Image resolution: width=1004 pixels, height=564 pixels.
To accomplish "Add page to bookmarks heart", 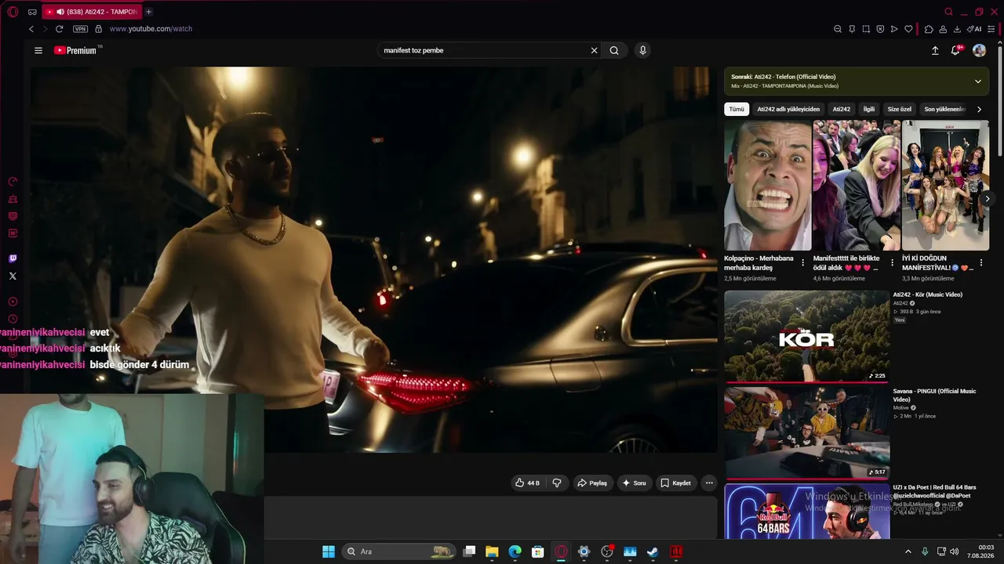I will (908, 29).
